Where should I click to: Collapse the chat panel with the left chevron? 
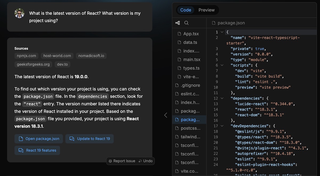coord(166,115)
